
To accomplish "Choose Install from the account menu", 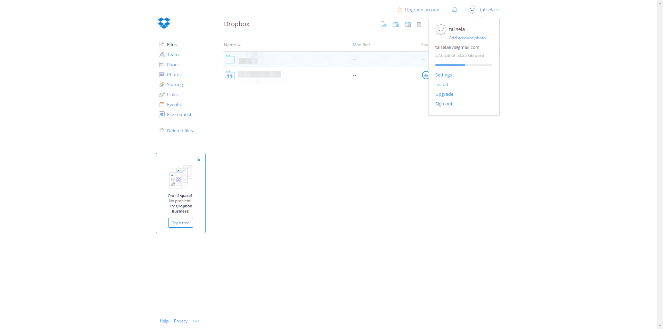I will coord(441,84).
